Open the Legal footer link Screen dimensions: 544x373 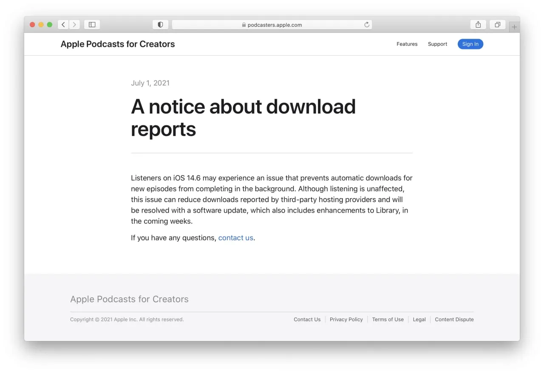[419, 319]
